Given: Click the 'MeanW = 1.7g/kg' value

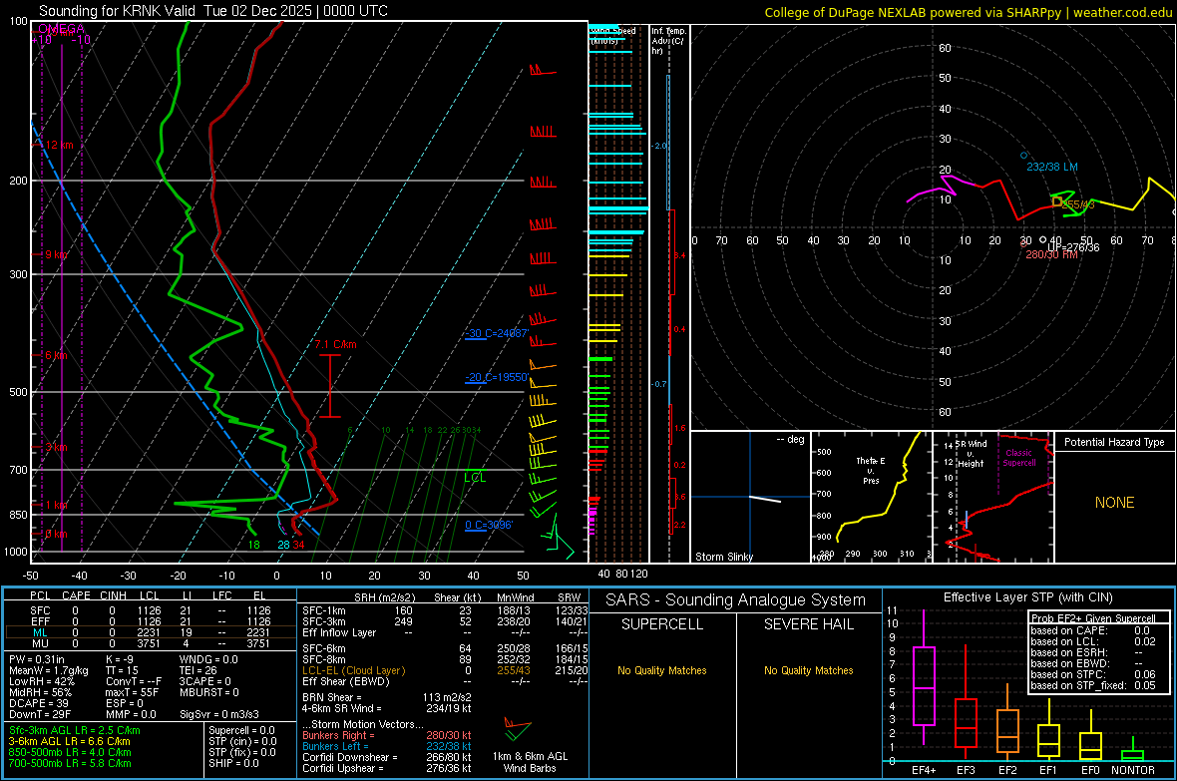Looking at the screenshot, I should [49, 670].
